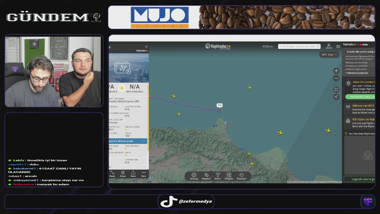Click Flightradar24 on YouTube link
The height and width of the screenshot is (214, 380).
[356, 45]
